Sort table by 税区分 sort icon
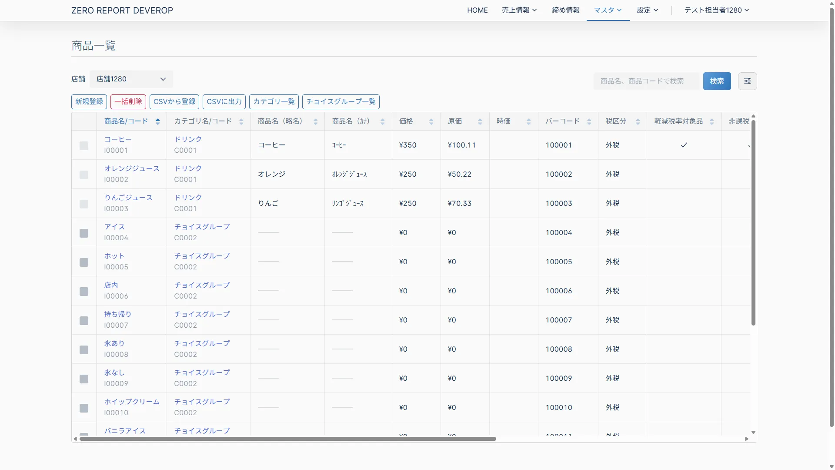 (638, 121)
